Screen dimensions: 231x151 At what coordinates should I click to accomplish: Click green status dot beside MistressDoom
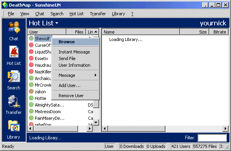pyautogui.click(x=31, y=111)
